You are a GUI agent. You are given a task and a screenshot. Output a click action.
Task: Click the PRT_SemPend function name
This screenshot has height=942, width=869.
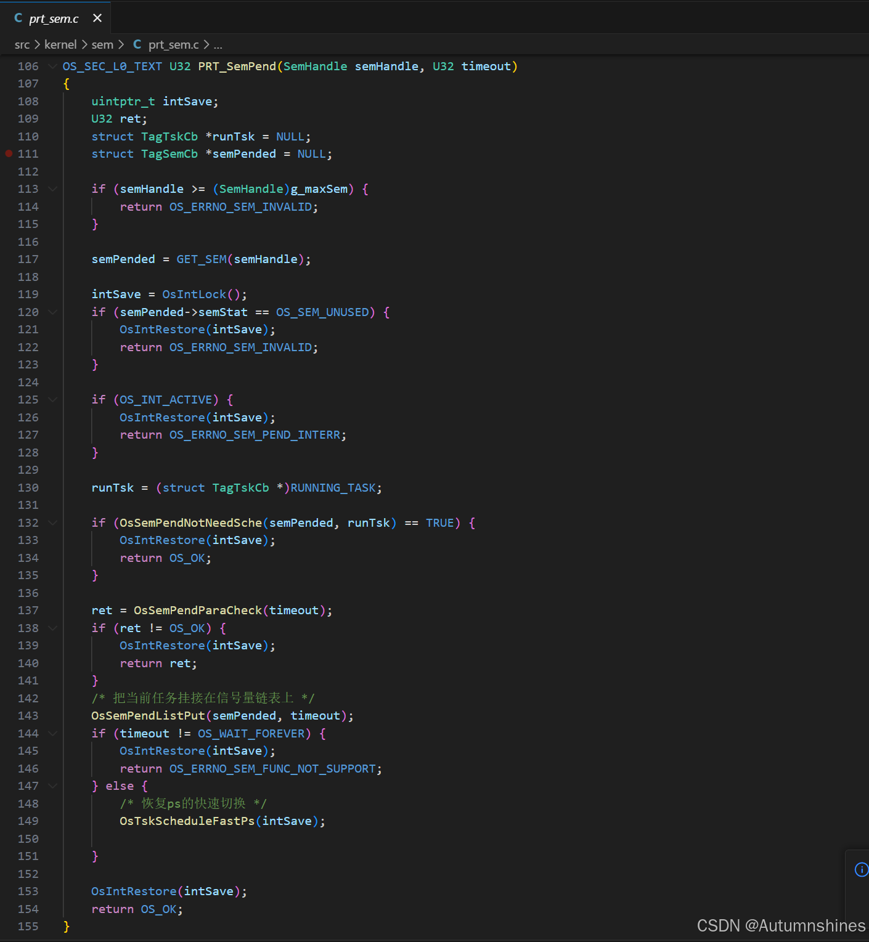coord(237,66)
